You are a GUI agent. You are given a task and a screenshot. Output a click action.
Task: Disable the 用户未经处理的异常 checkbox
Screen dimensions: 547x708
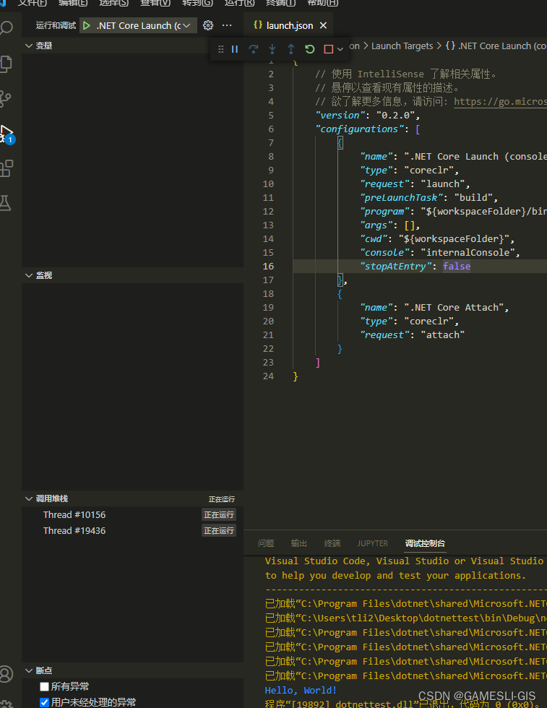44,702
